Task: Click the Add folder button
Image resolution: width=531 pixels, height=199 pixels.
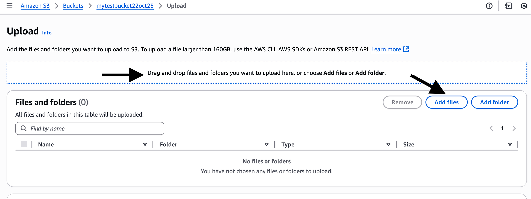Action: pos(494,102)
